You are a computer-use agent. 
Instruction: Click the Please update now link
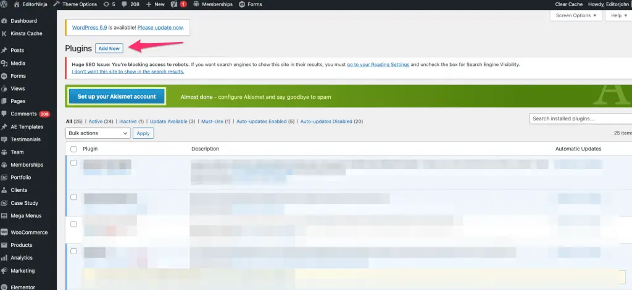tap(160, 27)
